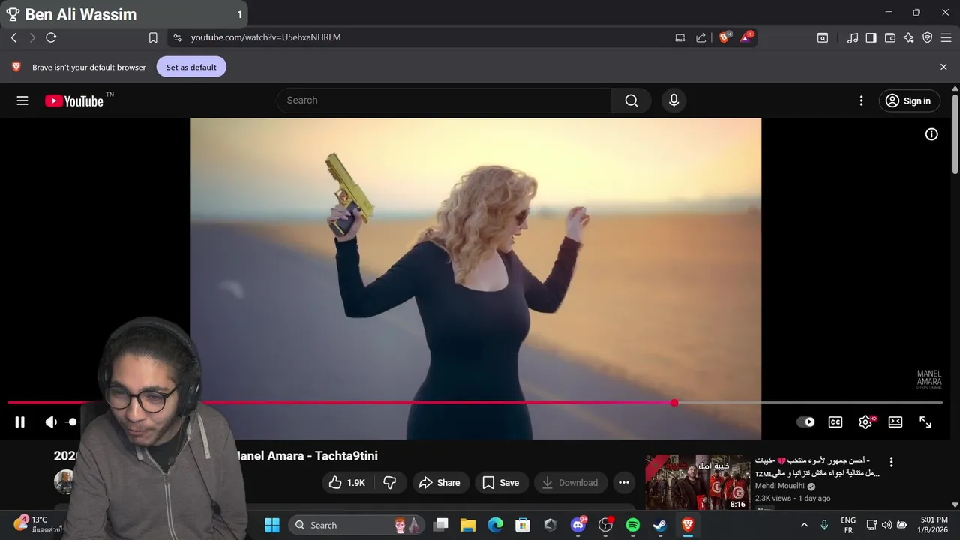960x540 pixels.
Task: Open Brave VPN shield icon
Action: (x=928, y=37)
